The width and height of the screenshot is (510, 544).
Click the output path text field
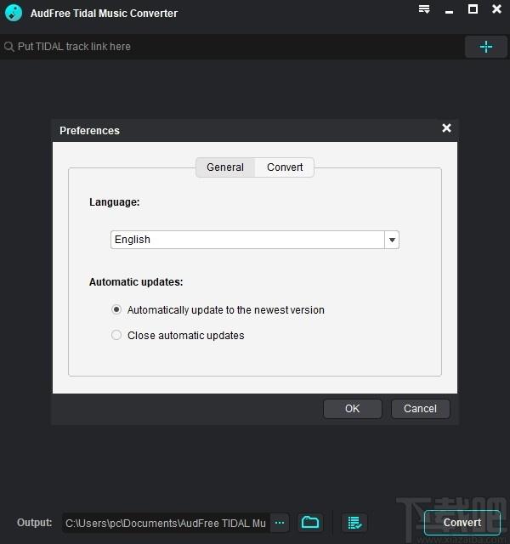[166, 523]
